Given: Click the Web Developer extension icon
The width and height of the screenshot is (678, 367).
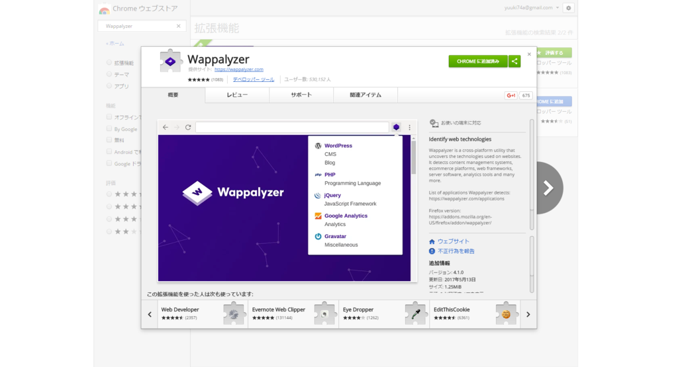Looking at the screenshot, I should pyautogui.click(x=234, y=313).
